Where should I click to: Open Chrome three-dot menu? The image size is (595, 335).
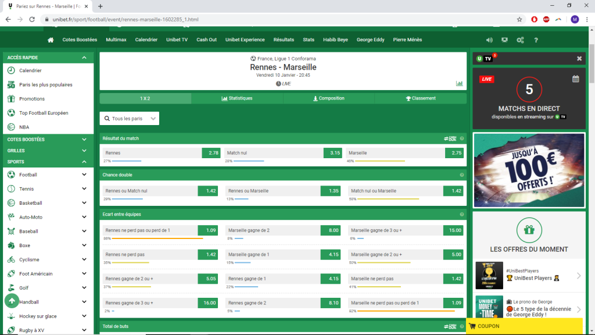pos(587,19)
